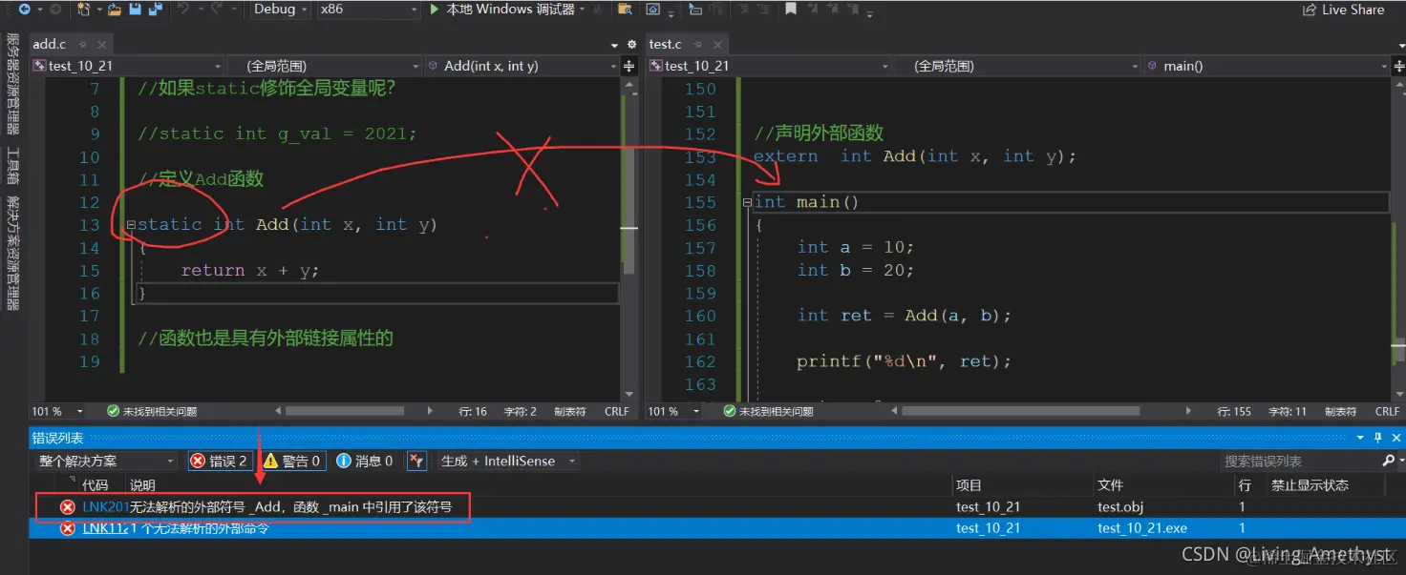Viewport: 1406px width, 575px height.
Task: Click the clear filter icon in error list
Action: click(416, 461)
